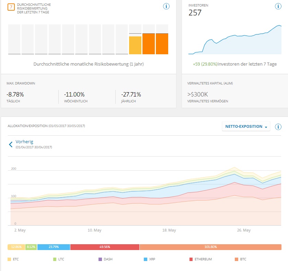Toggle ETHEREUM series in chart legend
Image resolution: width=288 pixels, height=271 pixels.
tap(200, 259)
